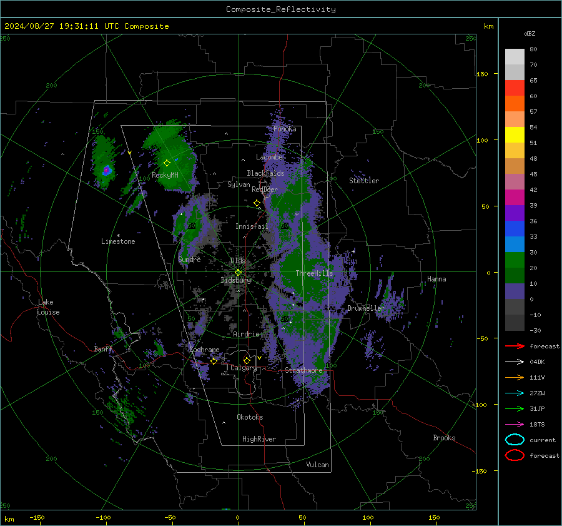The image size is (562, 526).
Task: Click the Composite_Reflectivity title
Action: tap(281, 9)
